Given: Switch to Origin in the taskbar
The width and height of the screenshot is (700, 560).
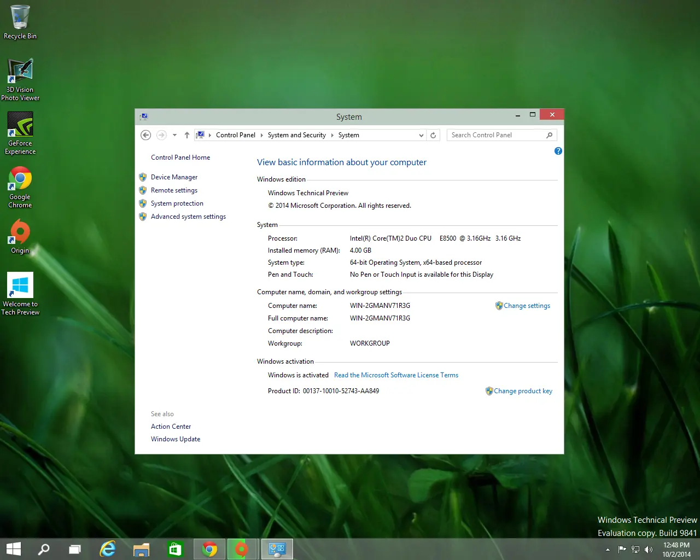Looking at the screenshot, I should point(241,549).
